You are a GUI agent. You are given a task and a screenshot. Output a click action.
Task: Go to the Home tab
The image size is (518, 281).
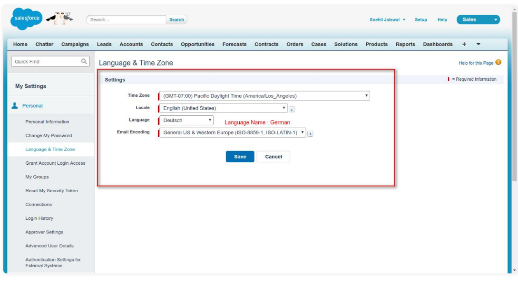click(20, 44)
